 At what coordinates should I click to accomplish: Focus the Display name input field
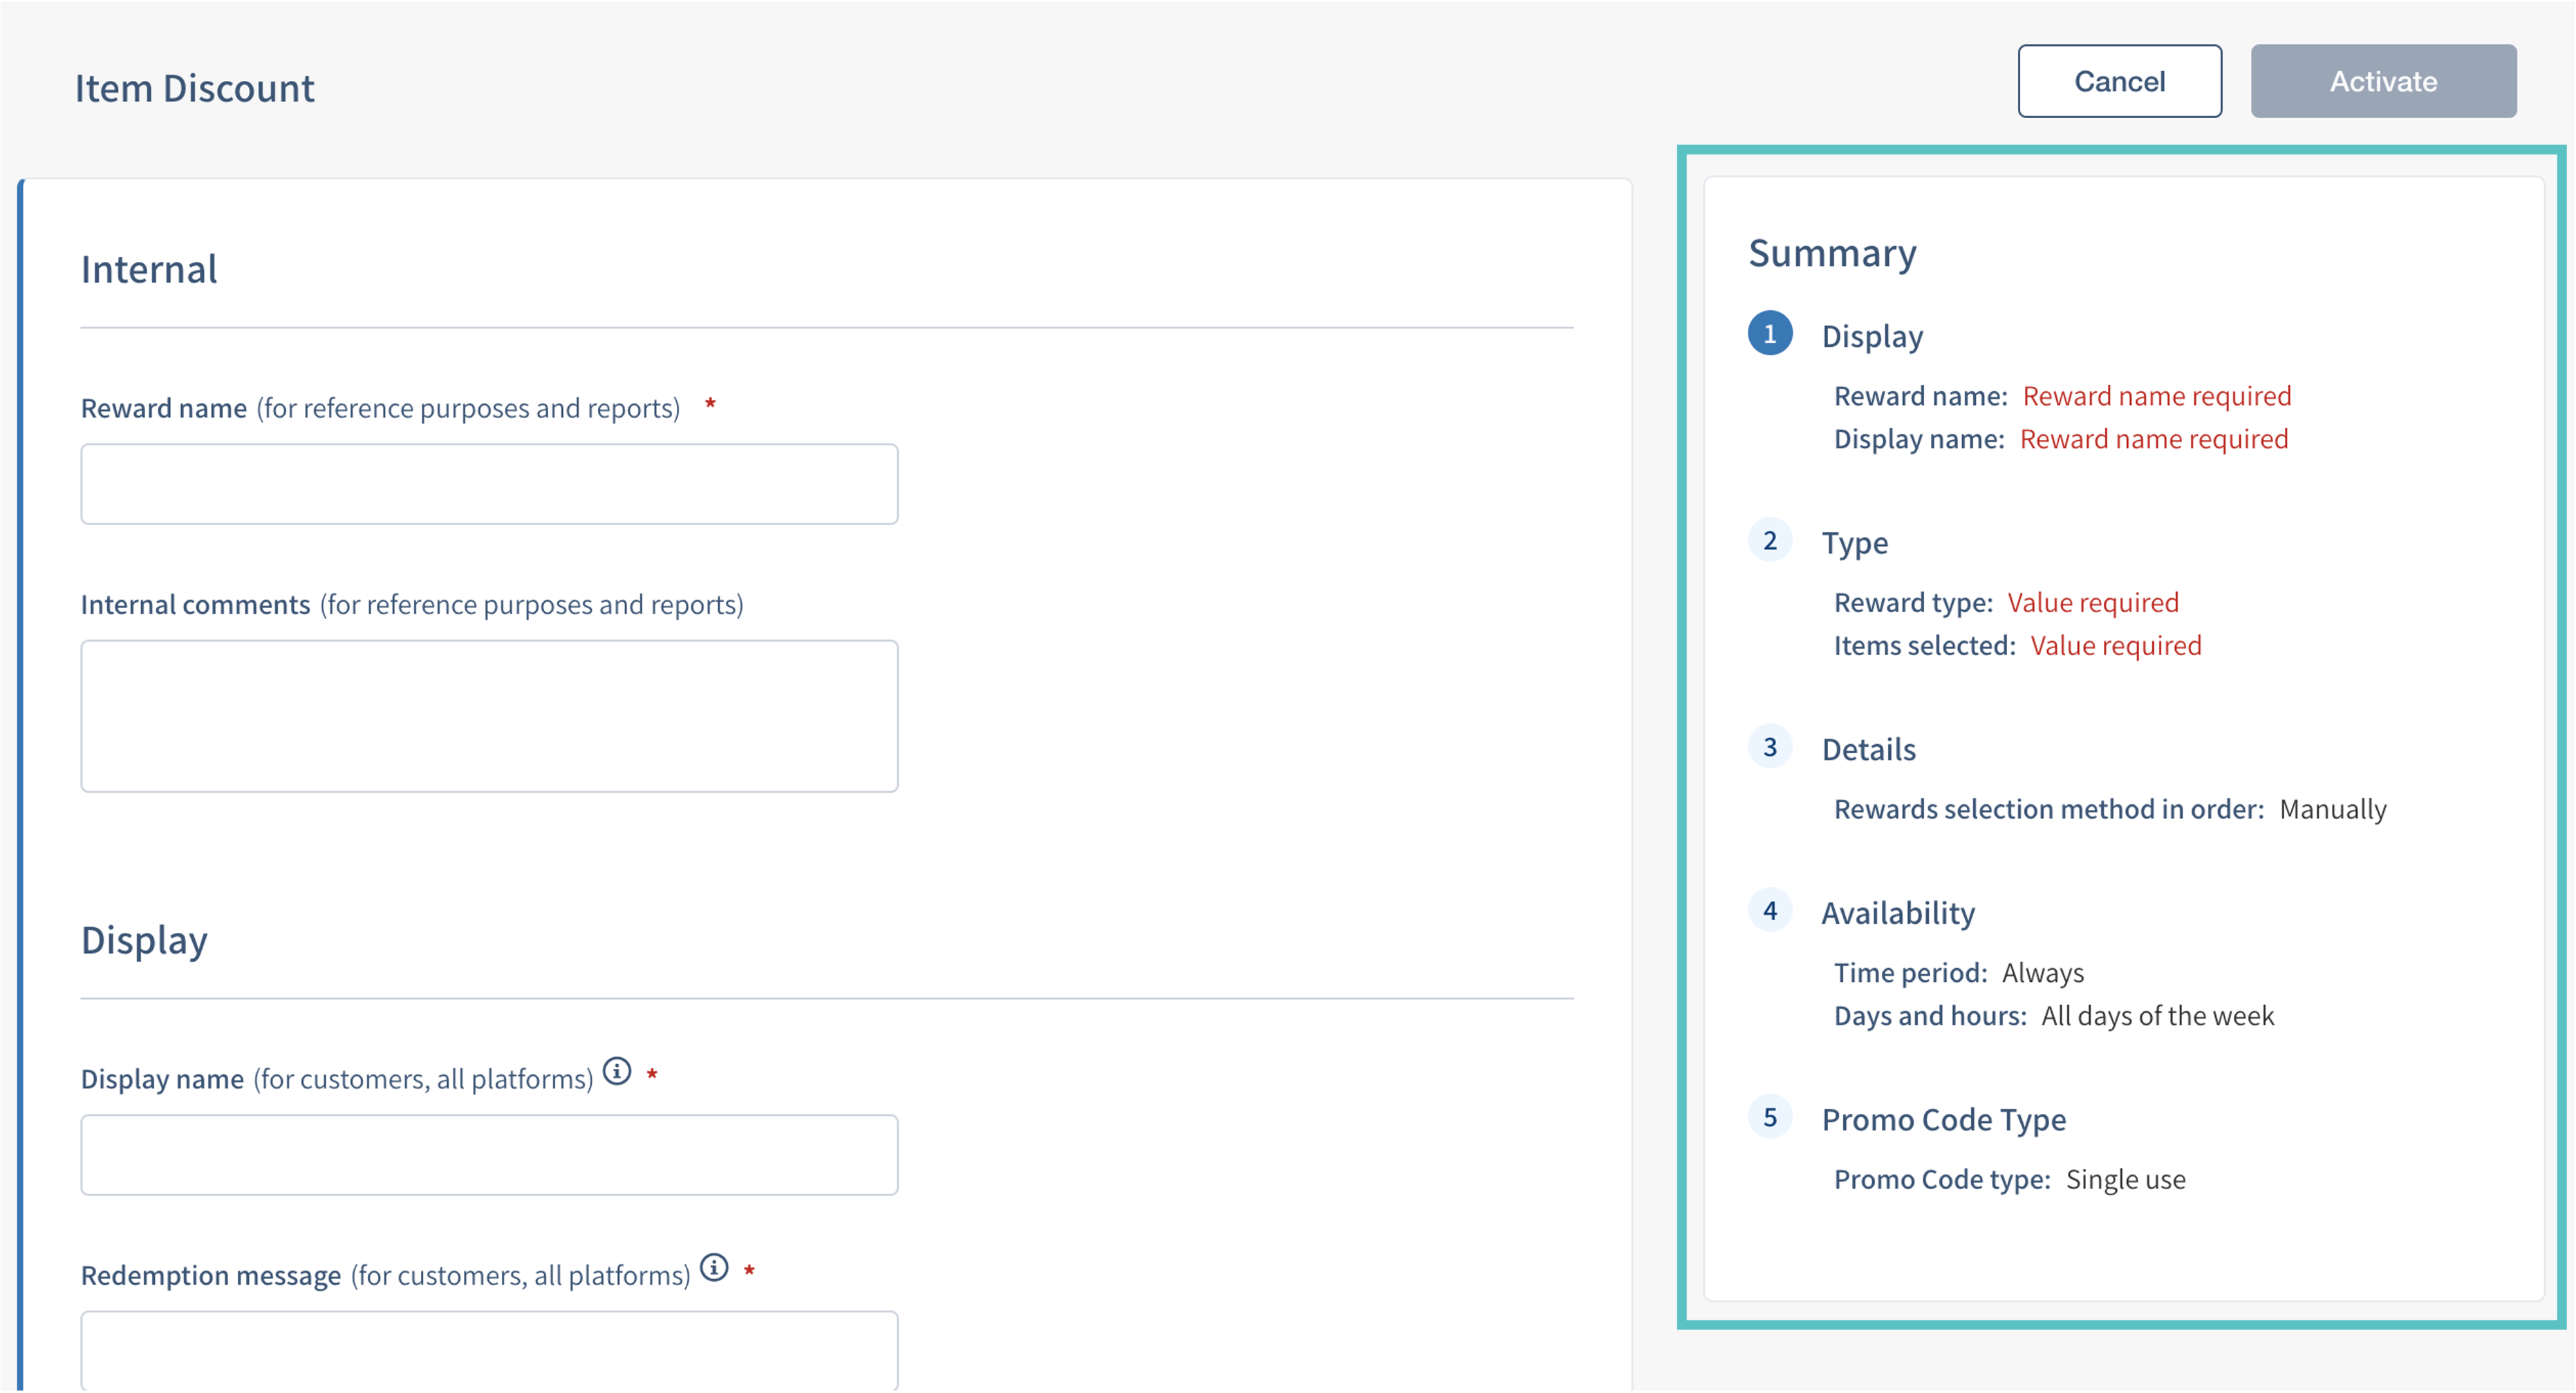(x=489, y=1155)
